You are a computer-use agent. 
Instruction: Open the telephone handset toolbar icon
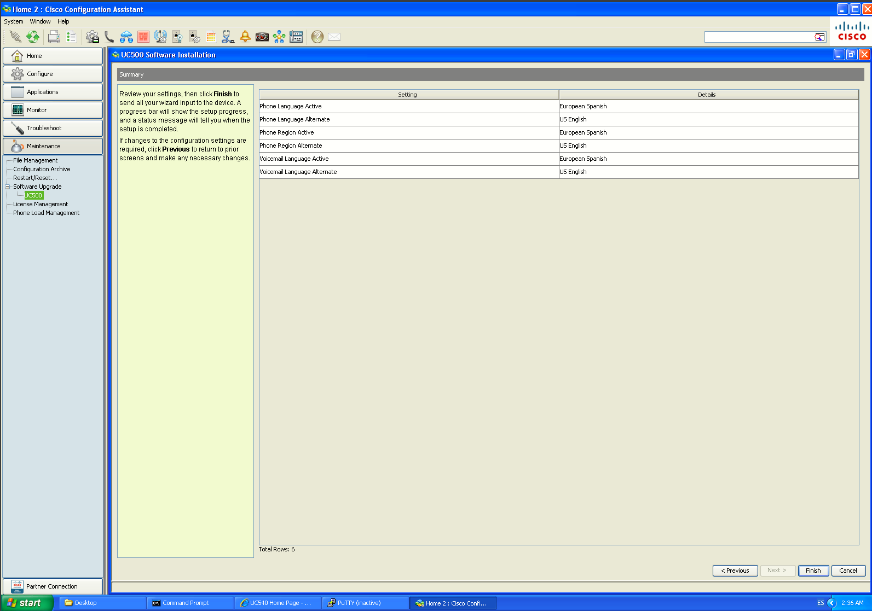click(x=109, y=37)
